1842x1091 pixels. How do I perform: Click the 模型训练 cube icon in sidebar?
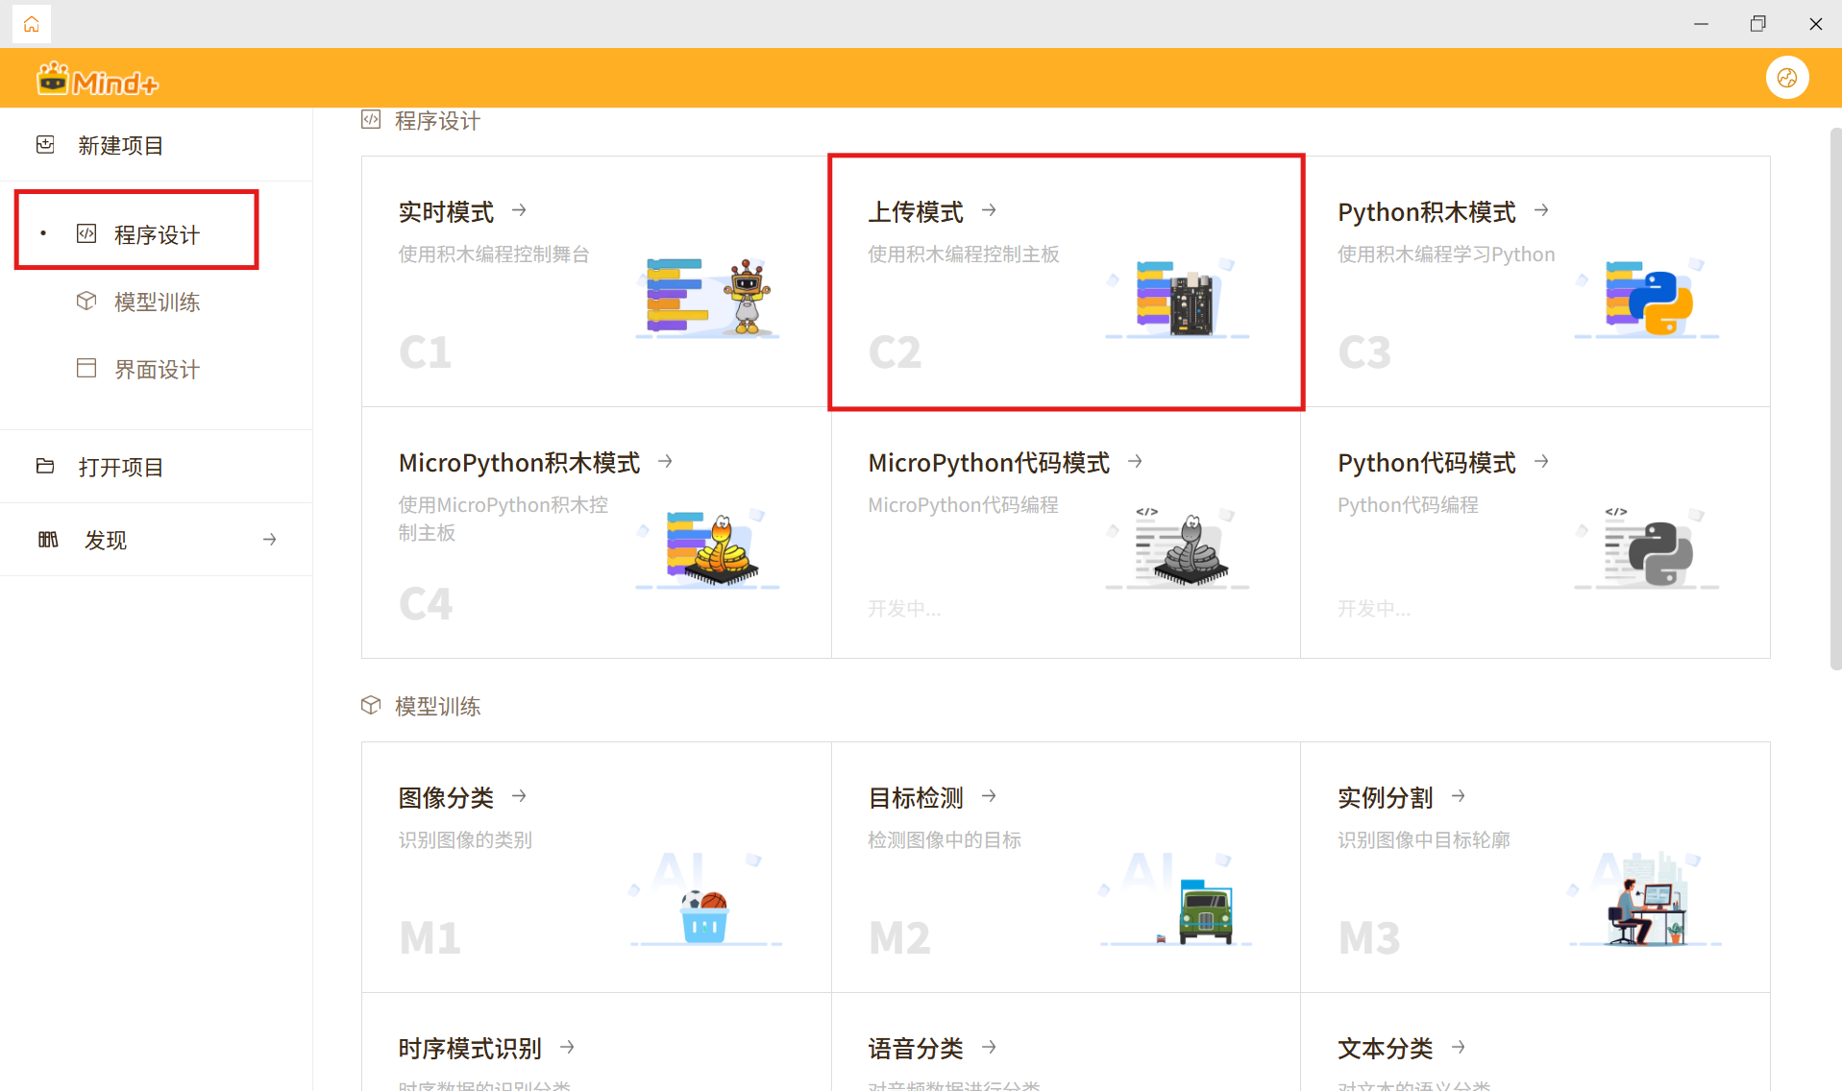tap(86, 302)
